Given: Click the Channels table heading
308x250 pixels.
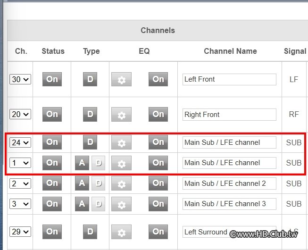Looking at the screenshot, I should (158, 31).
